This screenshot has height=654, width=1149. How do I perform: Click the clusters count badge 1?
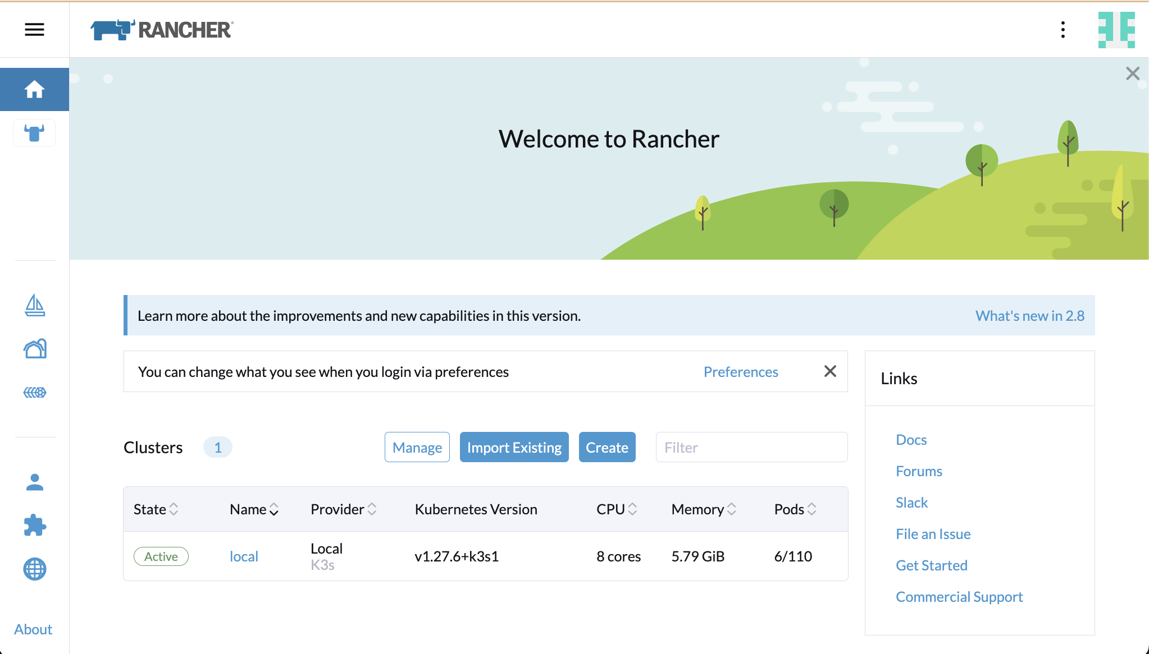click(218, 447)
